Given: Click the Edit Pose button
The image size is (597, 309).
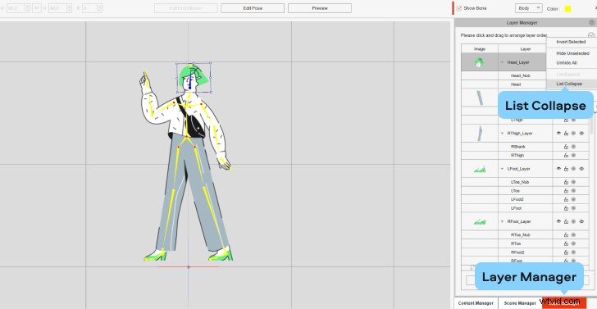Looking at the screenshot, I should 253,8.
